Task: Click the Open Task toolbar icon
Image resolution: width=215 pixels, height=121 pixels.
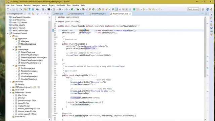Action: click(103, 9)
